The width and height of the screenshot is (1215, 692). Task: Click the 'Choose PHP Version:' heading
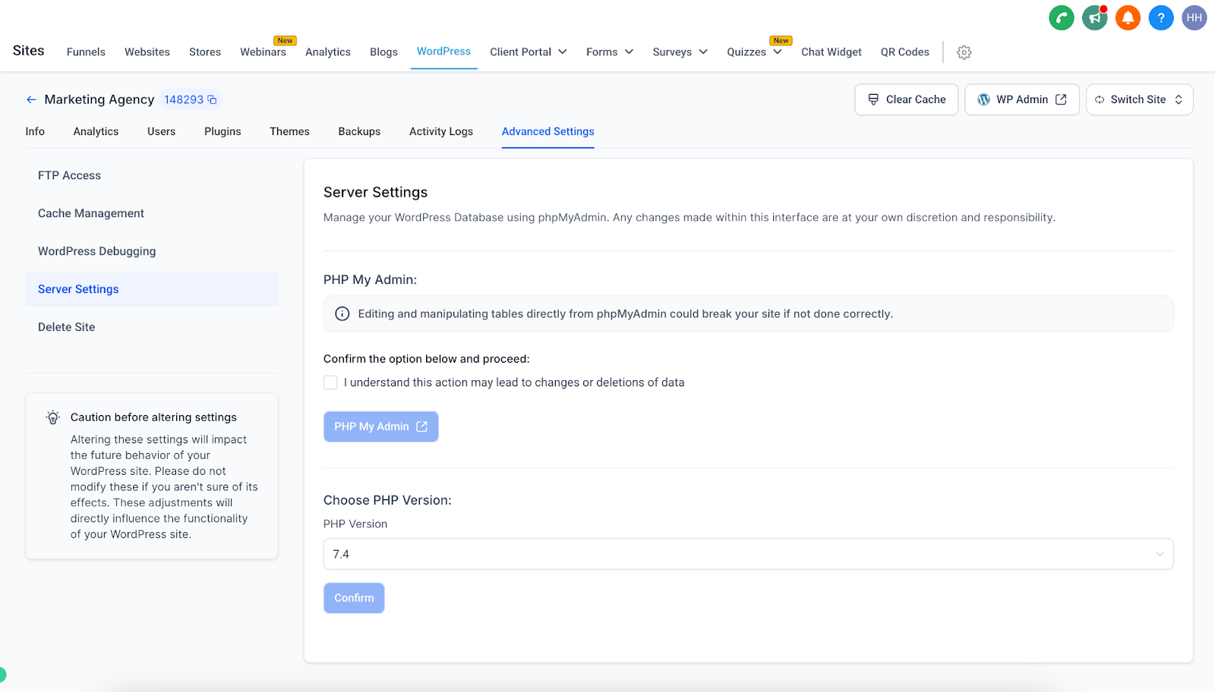(x=387, y=500)
